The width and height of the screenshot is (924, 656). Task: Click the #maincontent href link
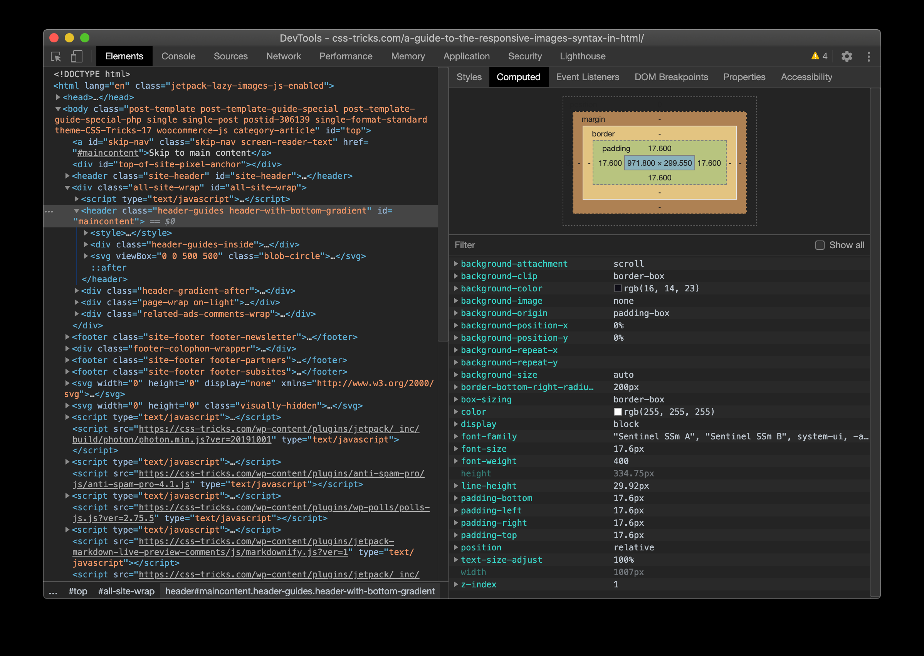pos(108,153)
